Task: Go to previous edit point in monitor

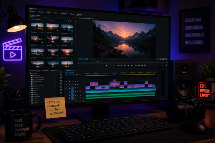Action: tap(118, 65)
